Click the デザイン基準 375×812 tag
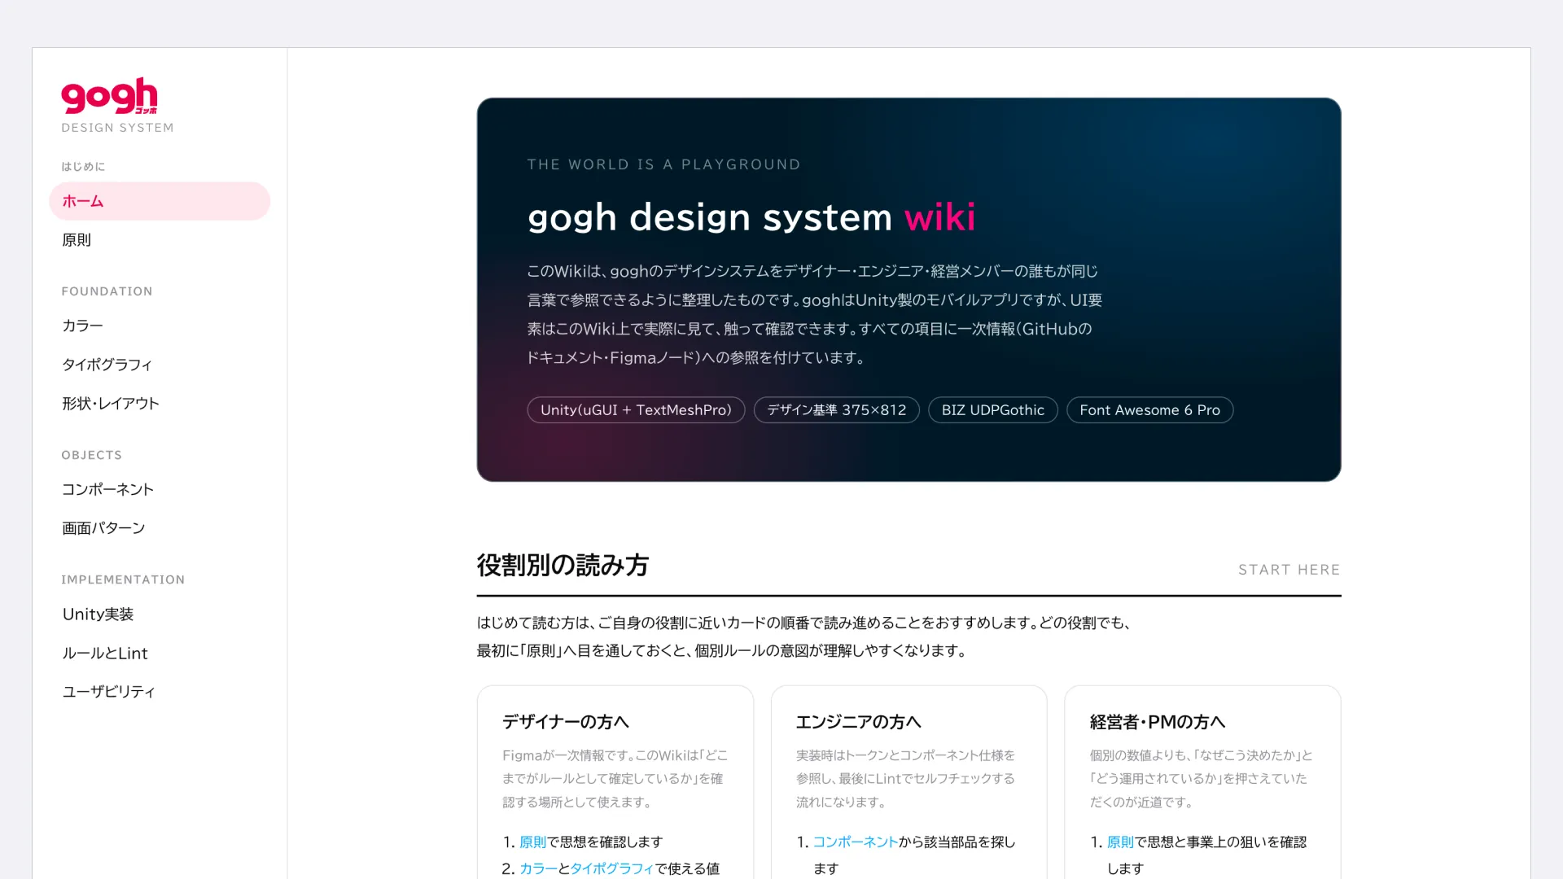This screenshot has height=879, width=1563. (836, 410)
